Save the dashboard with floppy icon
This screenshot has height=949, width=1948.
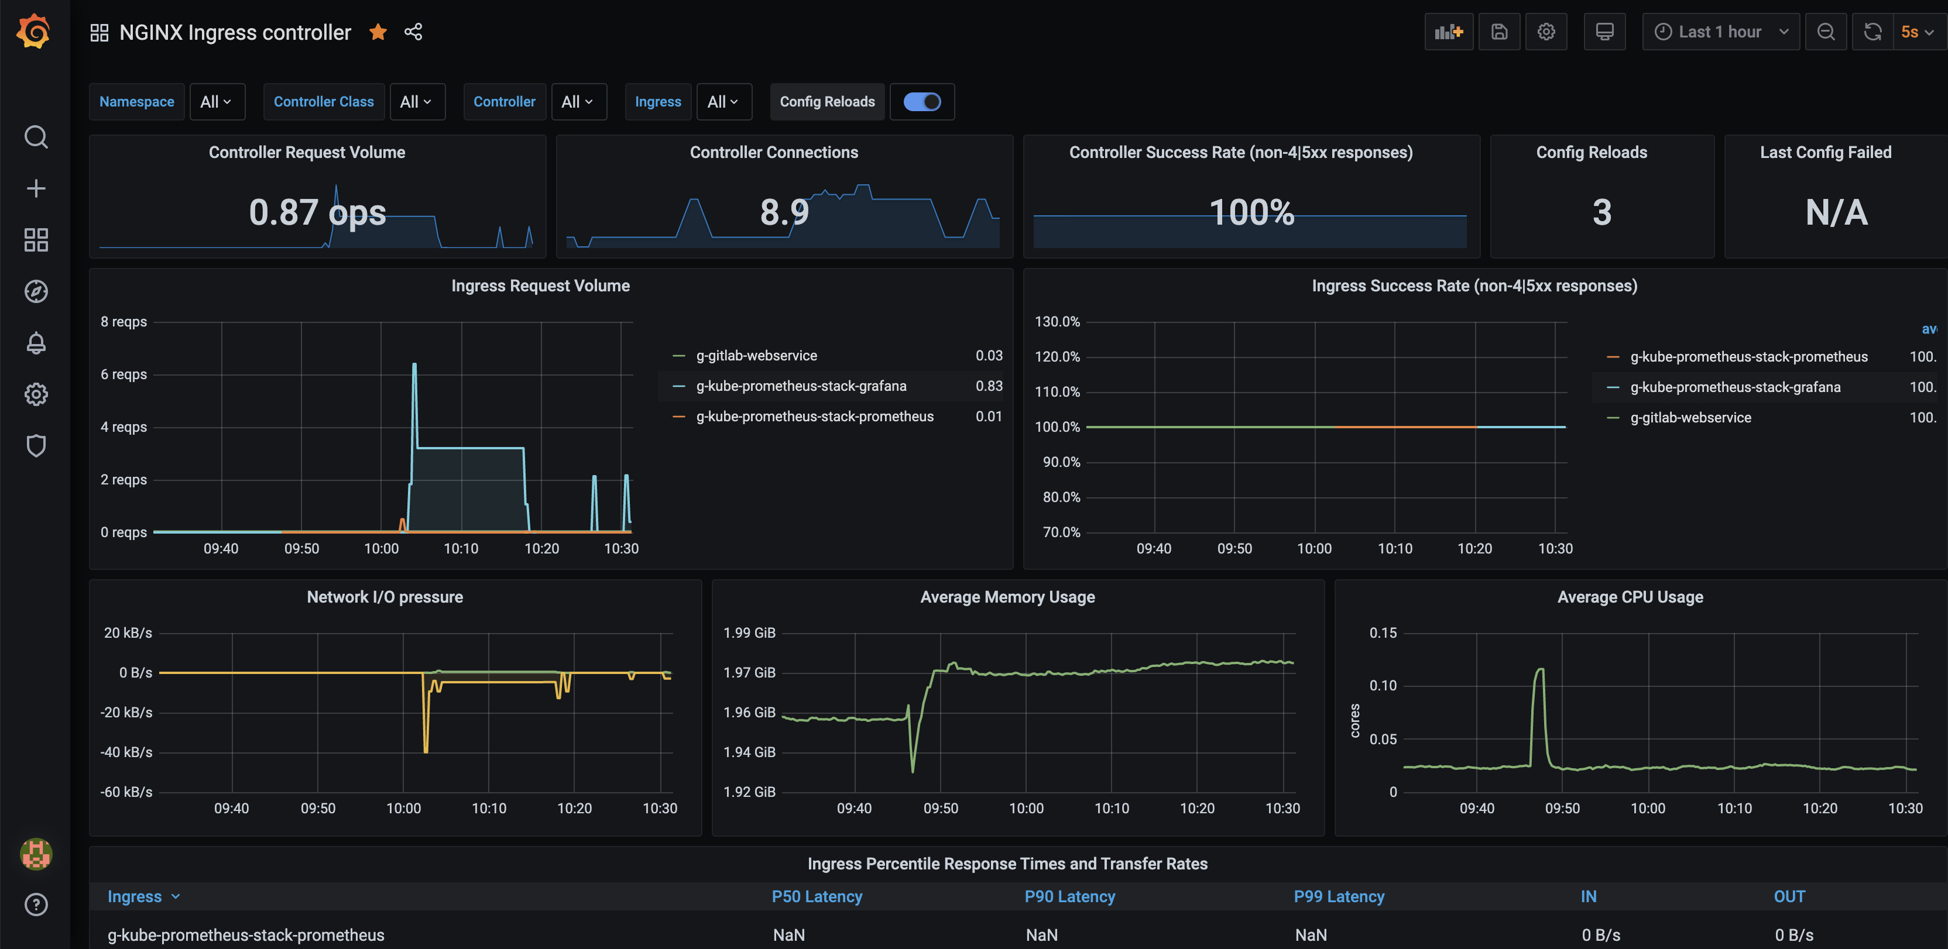point(1499,32)
